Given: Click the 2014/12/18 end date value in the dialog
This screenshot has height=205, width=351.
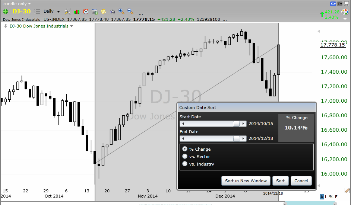Looking at the screenshot, I should click(x=260, y=138).
